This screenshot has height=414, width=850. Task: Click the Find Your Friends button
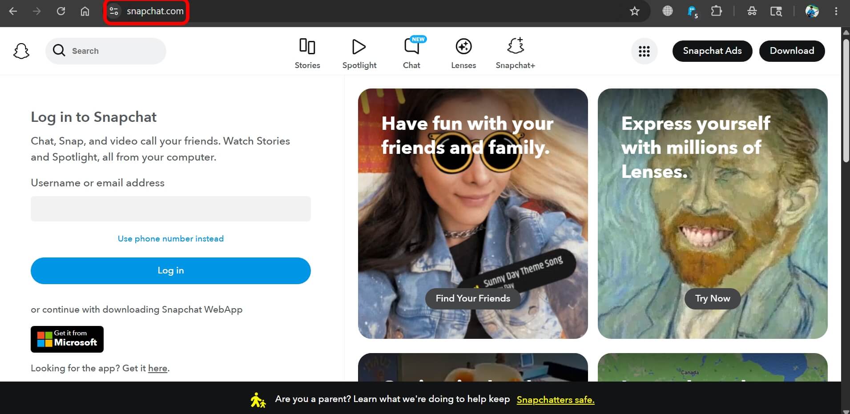[x=473, y=298]
